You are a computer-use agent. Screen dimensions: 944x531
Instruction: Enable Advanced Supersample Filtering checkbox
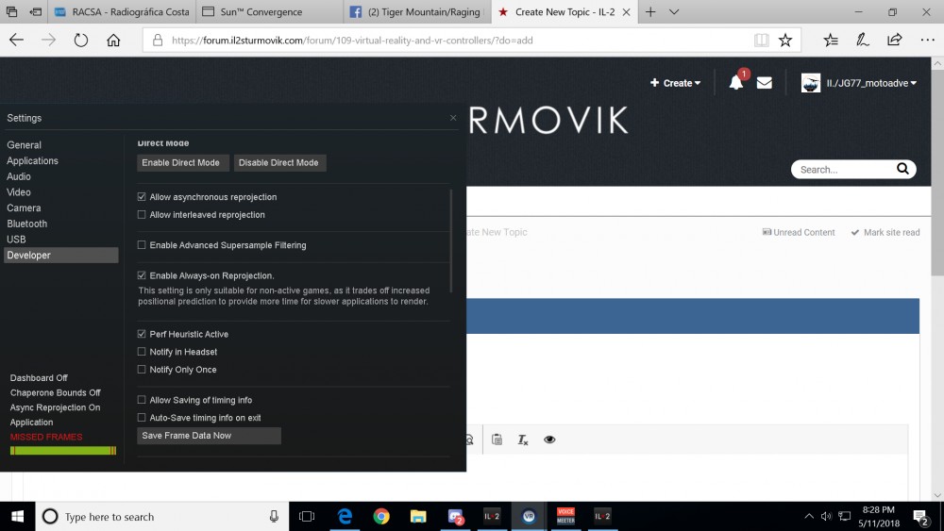142,245
